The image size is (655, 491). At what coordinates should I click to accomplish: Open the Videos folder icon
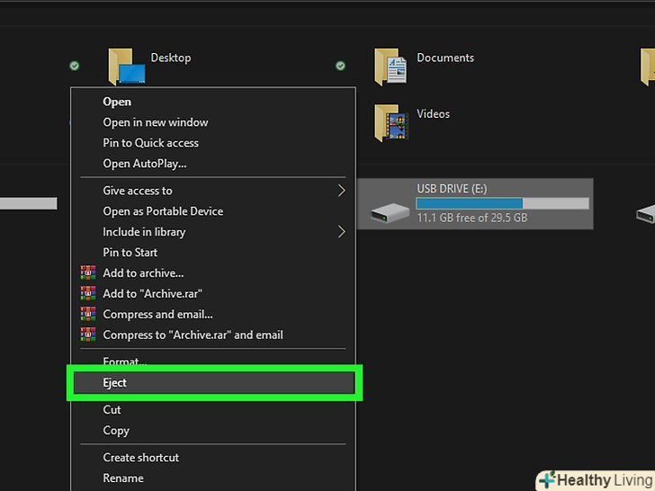click(x=391, y=122)
